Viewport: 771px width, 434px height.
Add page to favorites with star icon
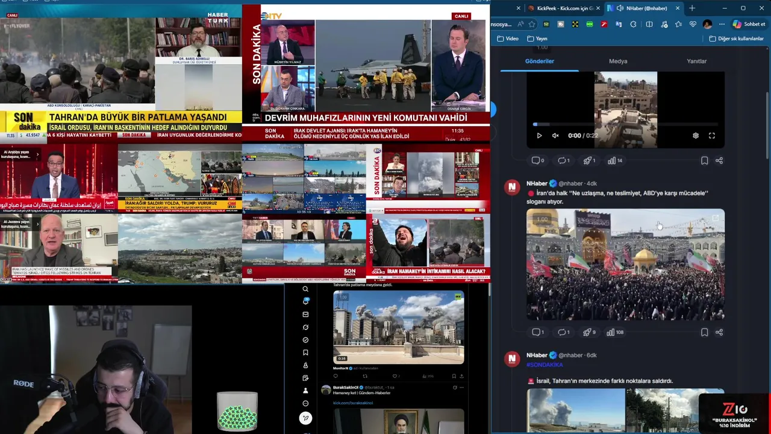click(x=532, y=24)
